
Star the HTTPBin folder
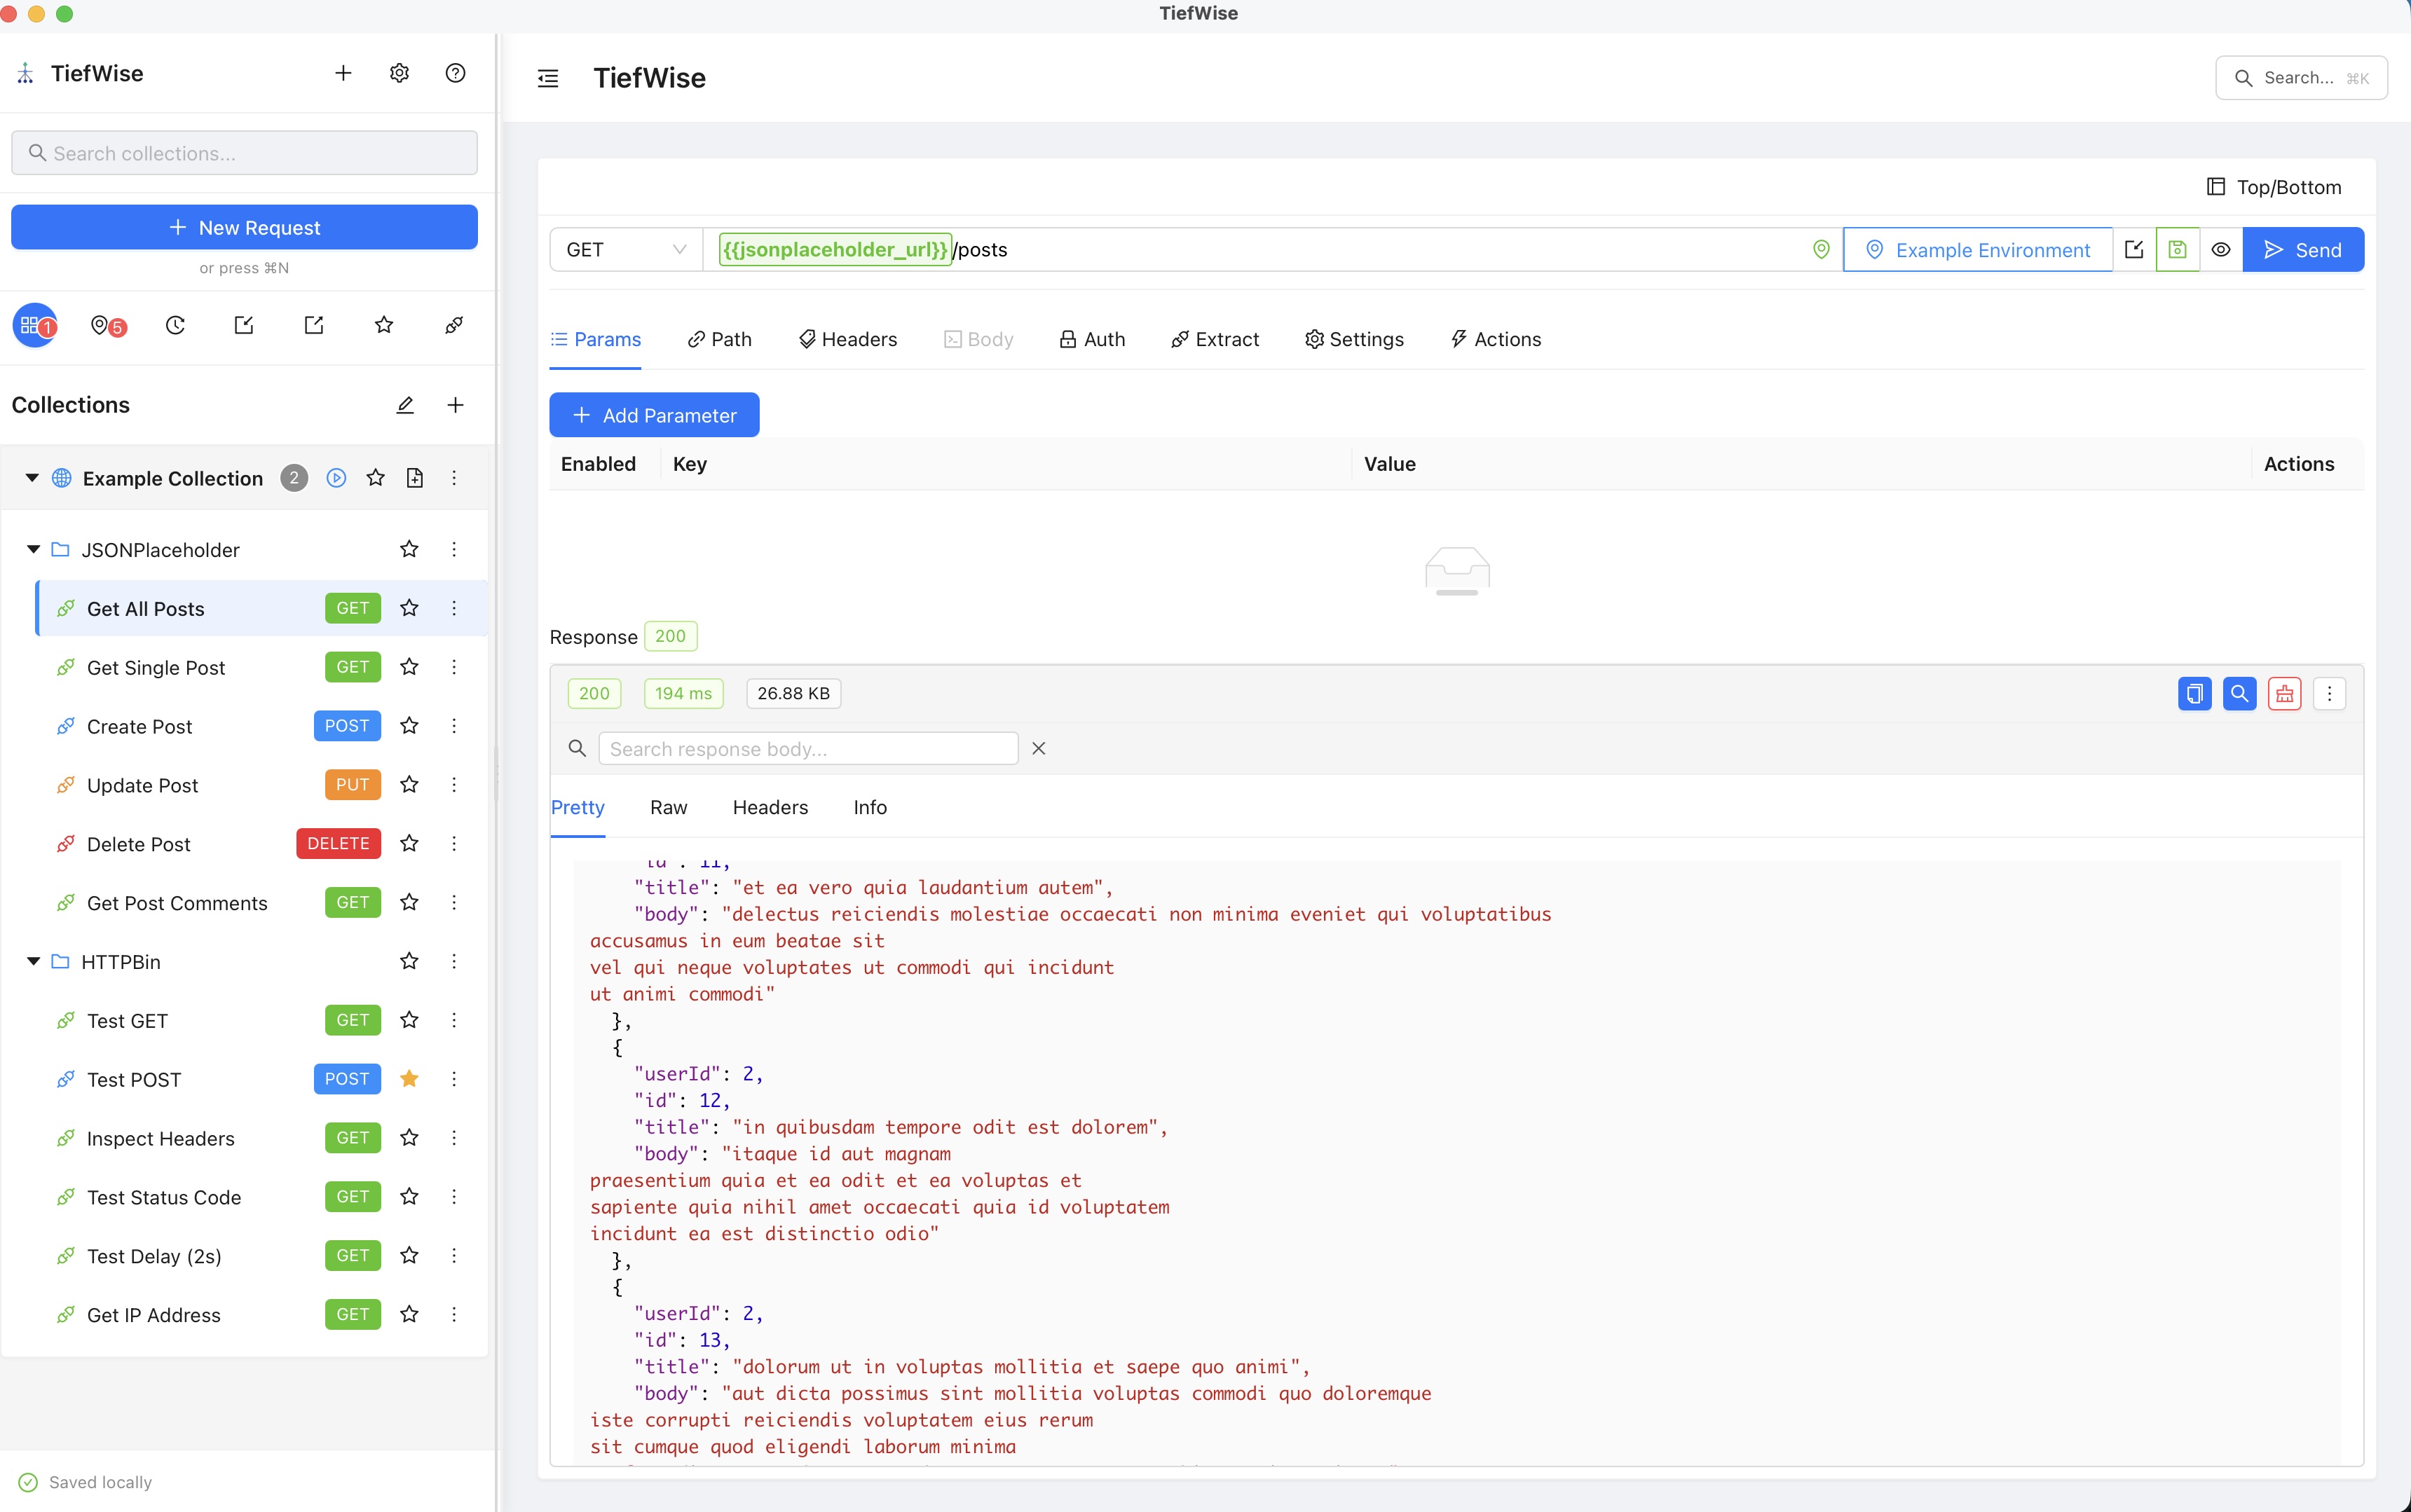point(409,961)
